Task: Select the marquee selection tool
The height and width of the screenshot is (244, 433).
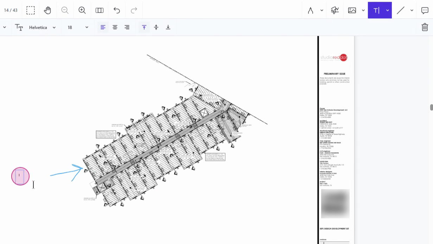Action: [31, 10]
